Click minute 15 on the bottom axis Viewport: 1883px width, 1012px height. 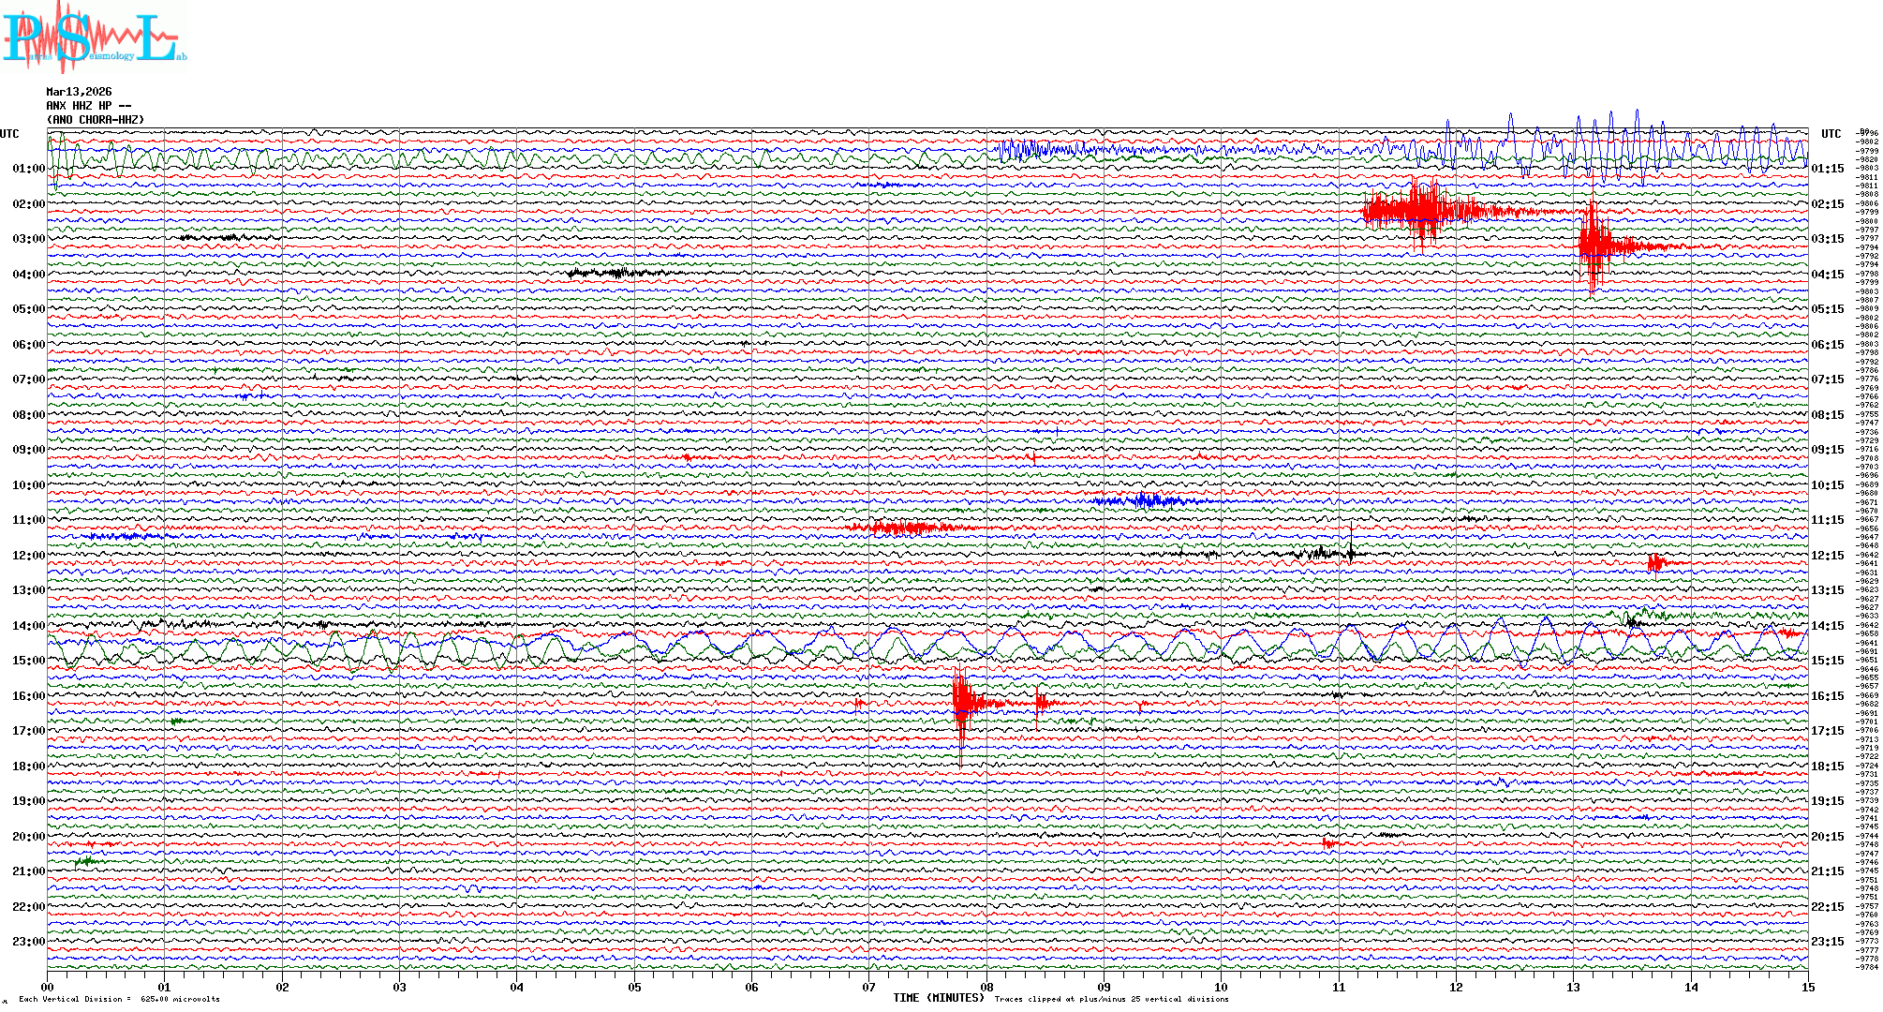[1807, 987]
